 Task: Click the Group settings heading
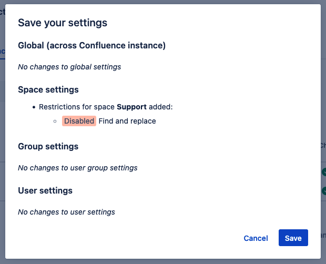[48, 146]
